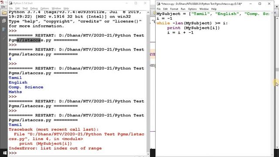Click pages icon in background app sidebar
The image size is (279, 157).
click(4, 21)
